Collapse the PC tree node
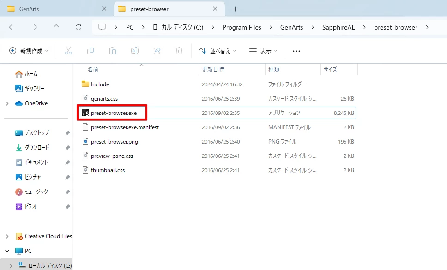 pos(7,251)
